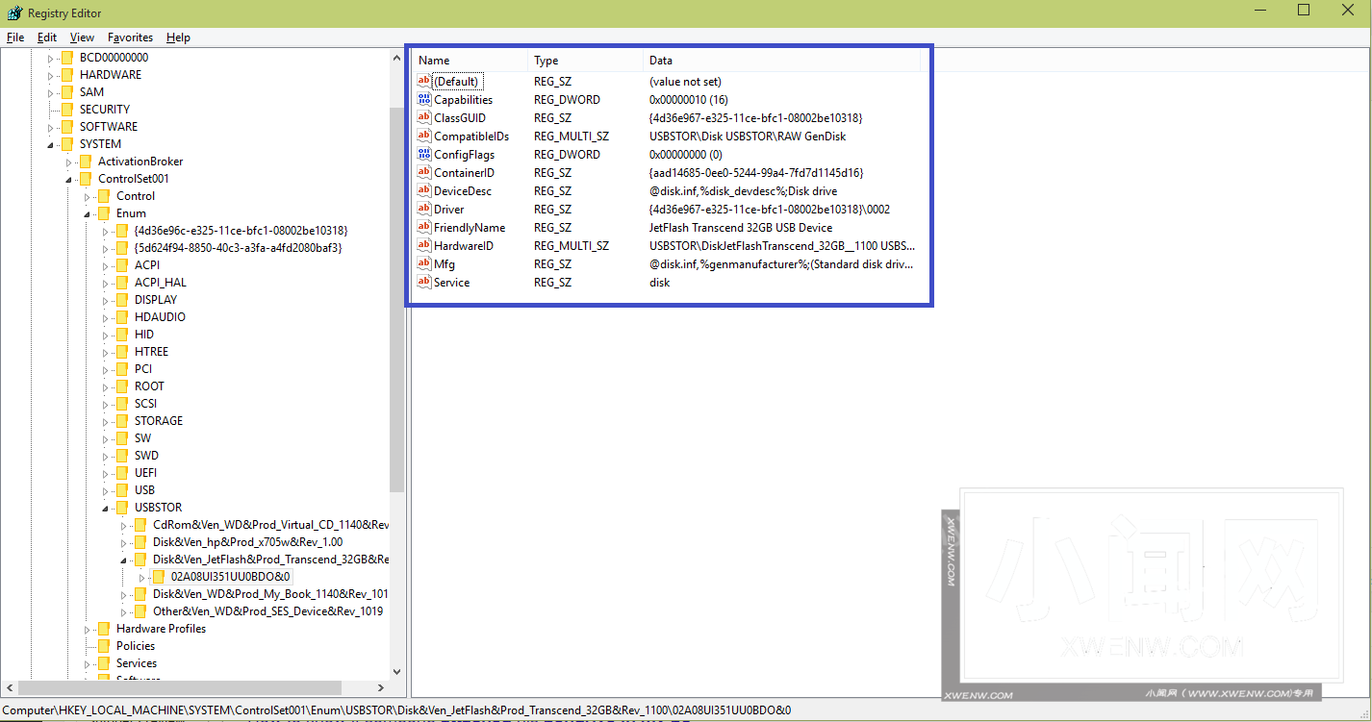Screen dimensions: 1372x722
Task: Click the HARDWARE key folder icon
Action: point(66,75)
